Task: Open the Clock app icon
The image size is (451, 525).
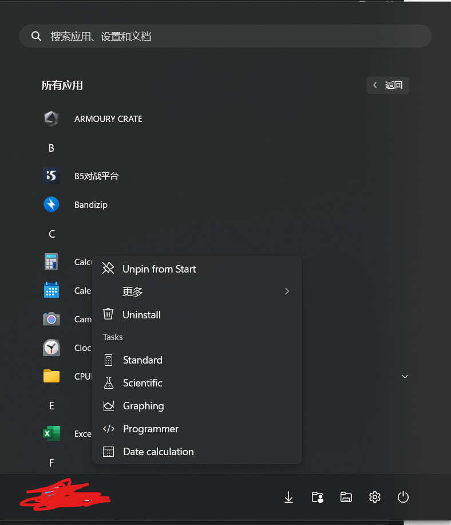Action: pos(52,348)
